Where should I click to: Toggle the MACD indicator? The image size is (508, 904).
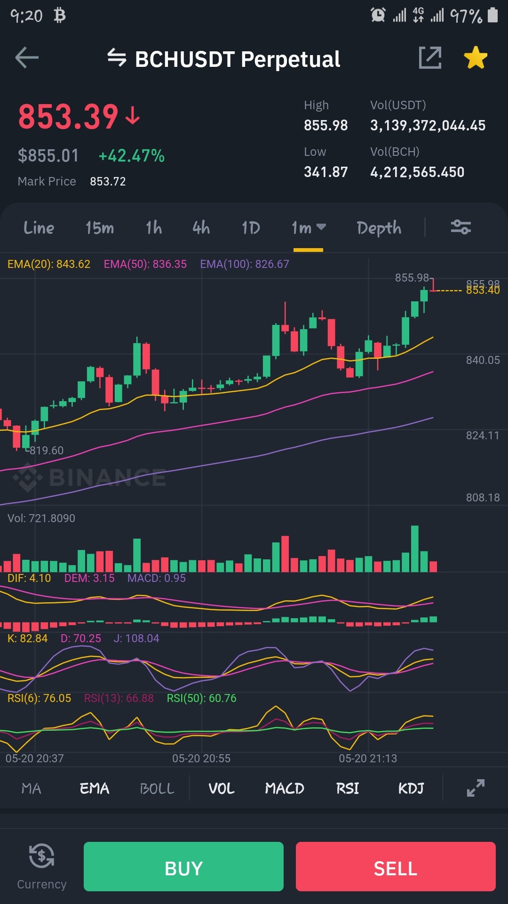click(x=285, y=789)
